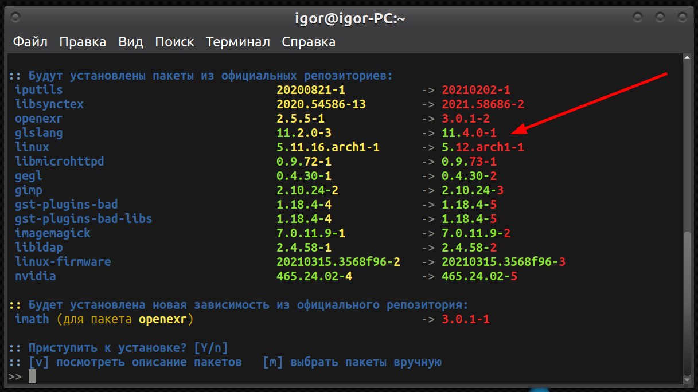Open the Вид menu
Screen dimensions: 698x392
pos(130,42)
